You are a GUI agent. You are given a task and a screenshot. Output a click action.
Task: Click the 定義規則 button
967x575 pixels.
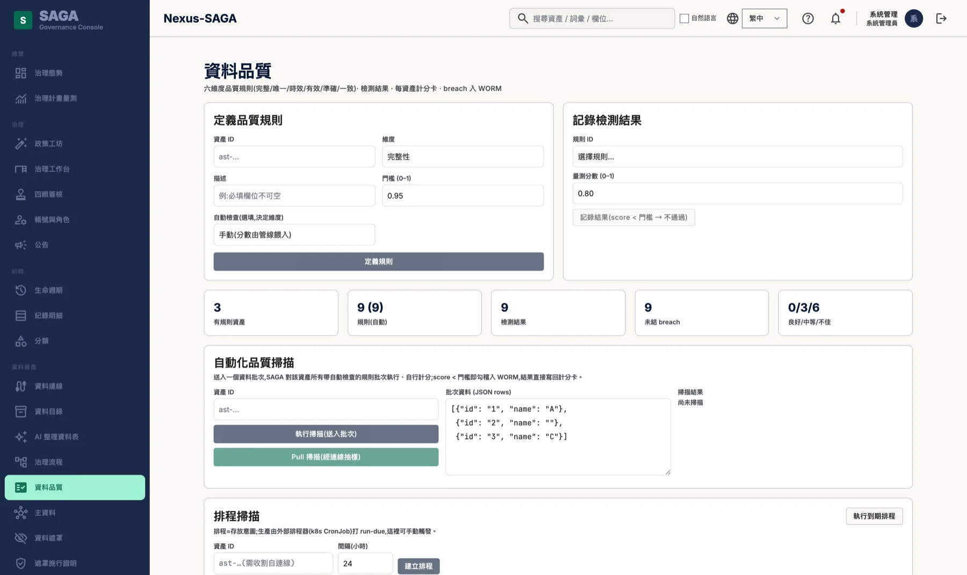(x=378, y=261)
